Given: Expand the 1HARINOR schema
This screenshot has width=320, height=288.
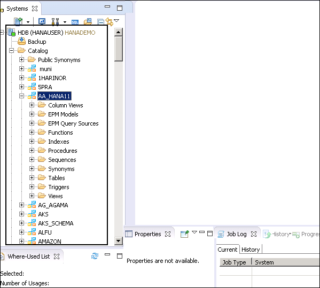Looking at the screenshot, I should click(x=21, y=78).
